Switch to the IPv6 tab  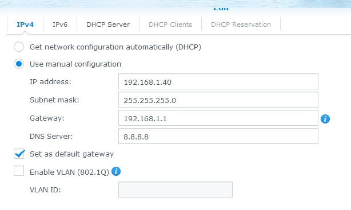click(60, 24)
